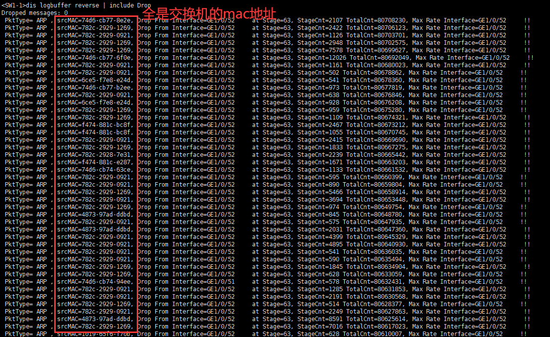The height and width of the screenshot is (337, 550).
Task: Click the StageCnt=12026 value
Action: tap(322, 58)
